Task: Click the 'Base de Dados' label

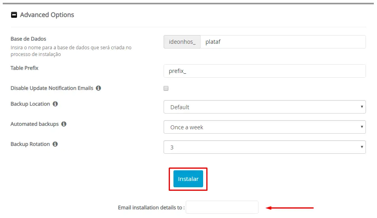Action: point(28,39)
